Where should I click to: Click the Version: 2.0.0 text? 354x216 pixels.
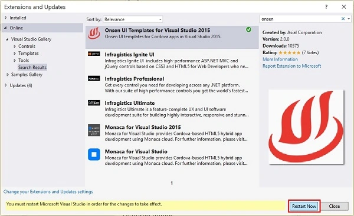(x=276, y=39)
